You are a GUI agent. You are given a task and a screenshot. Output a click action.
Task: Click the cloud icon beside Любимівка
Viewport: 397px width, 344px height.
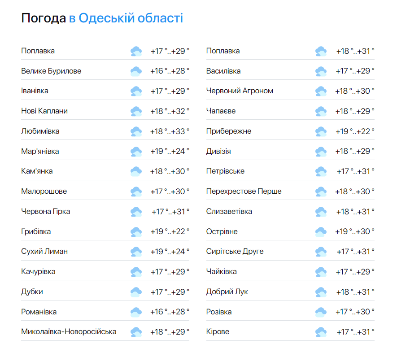[136, 131]
